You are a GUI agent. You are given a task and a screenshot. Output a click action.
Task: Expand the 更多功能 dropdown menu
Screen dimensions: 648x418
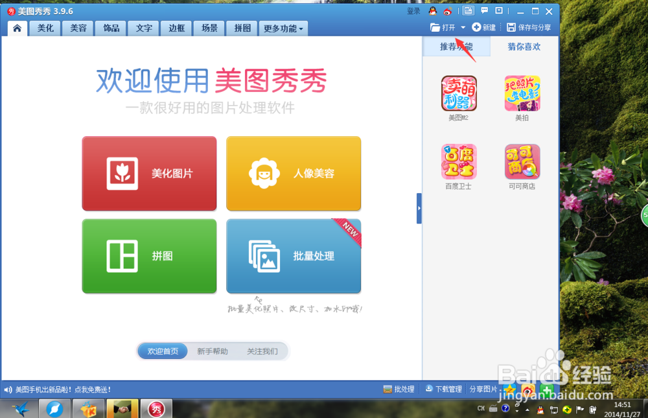click(284, 28)
